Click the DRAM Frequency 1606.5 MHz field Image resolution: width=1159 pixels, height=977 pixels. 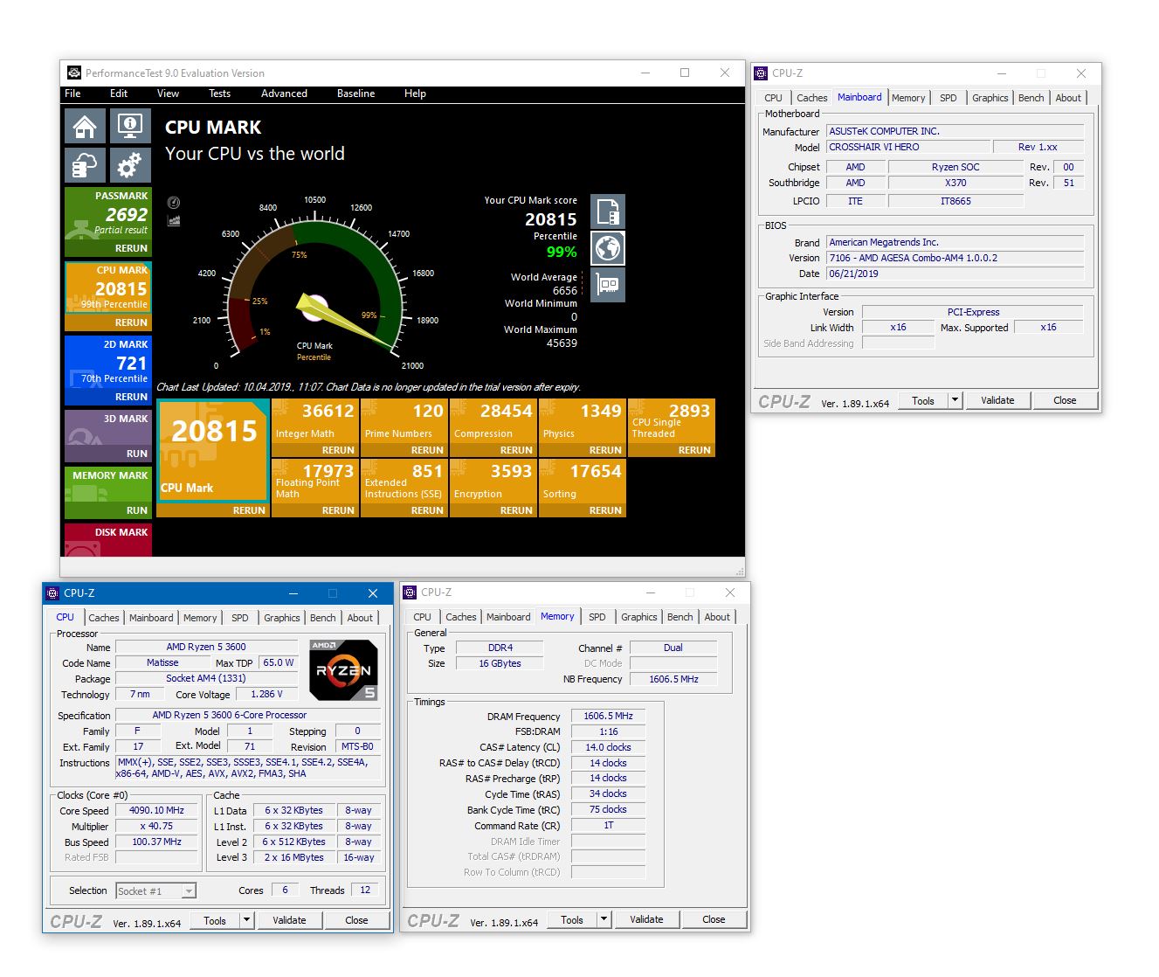pyautogui.click(x=608, y=716)
